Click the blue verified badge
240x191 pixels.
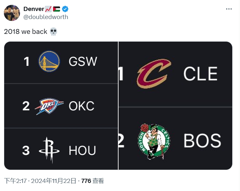coord(65,9)
